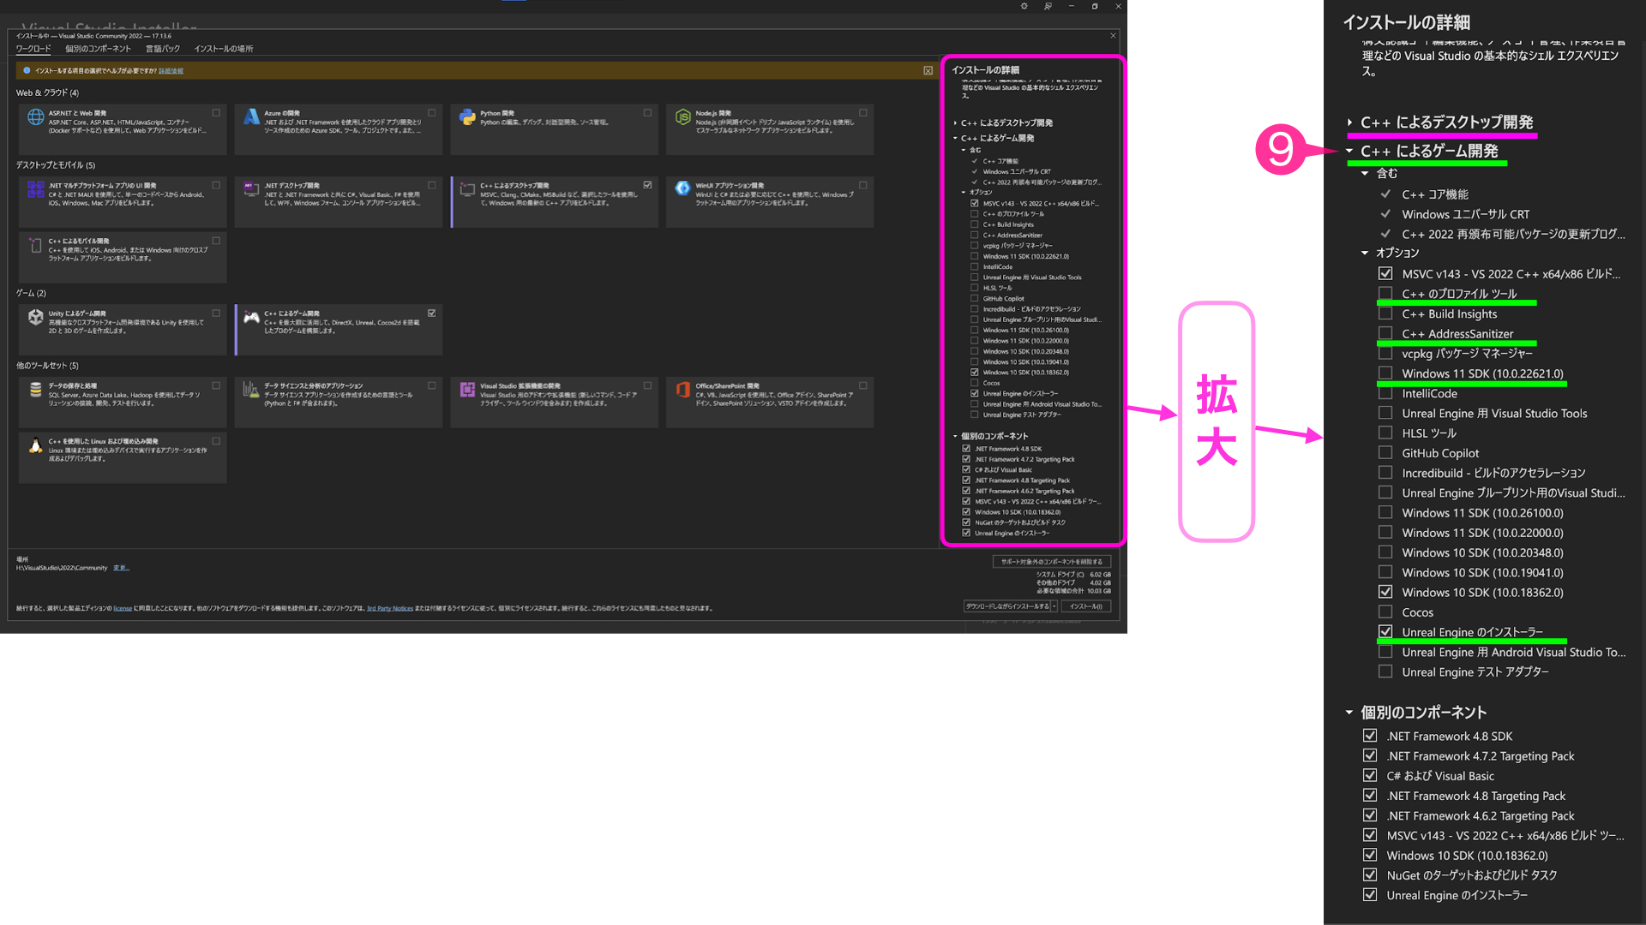Collapse the オプション section in the installer's small details panel

(x=964, y=192)
